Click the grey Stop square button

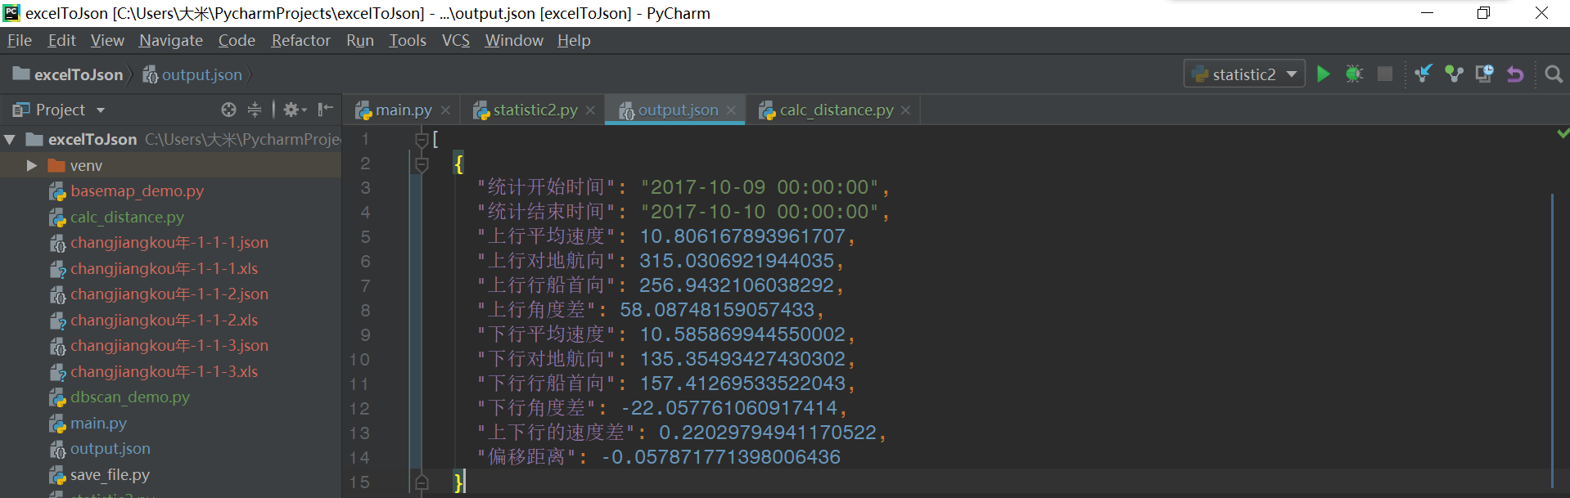(x=1385, y=74)
